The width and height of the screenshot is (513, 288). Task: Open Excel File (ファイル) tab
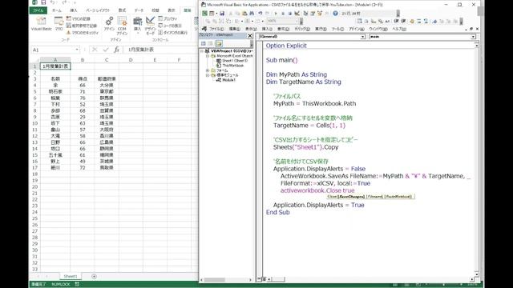pyautogui.click(x=38, y=10)
